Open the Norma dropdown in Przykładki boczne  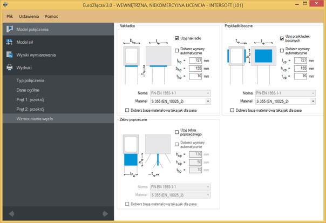click(x=286, y=93)
